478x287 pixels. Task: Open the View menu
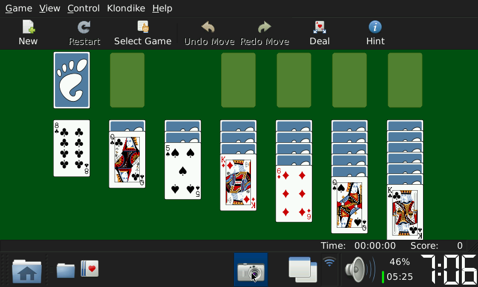(50, 8)
